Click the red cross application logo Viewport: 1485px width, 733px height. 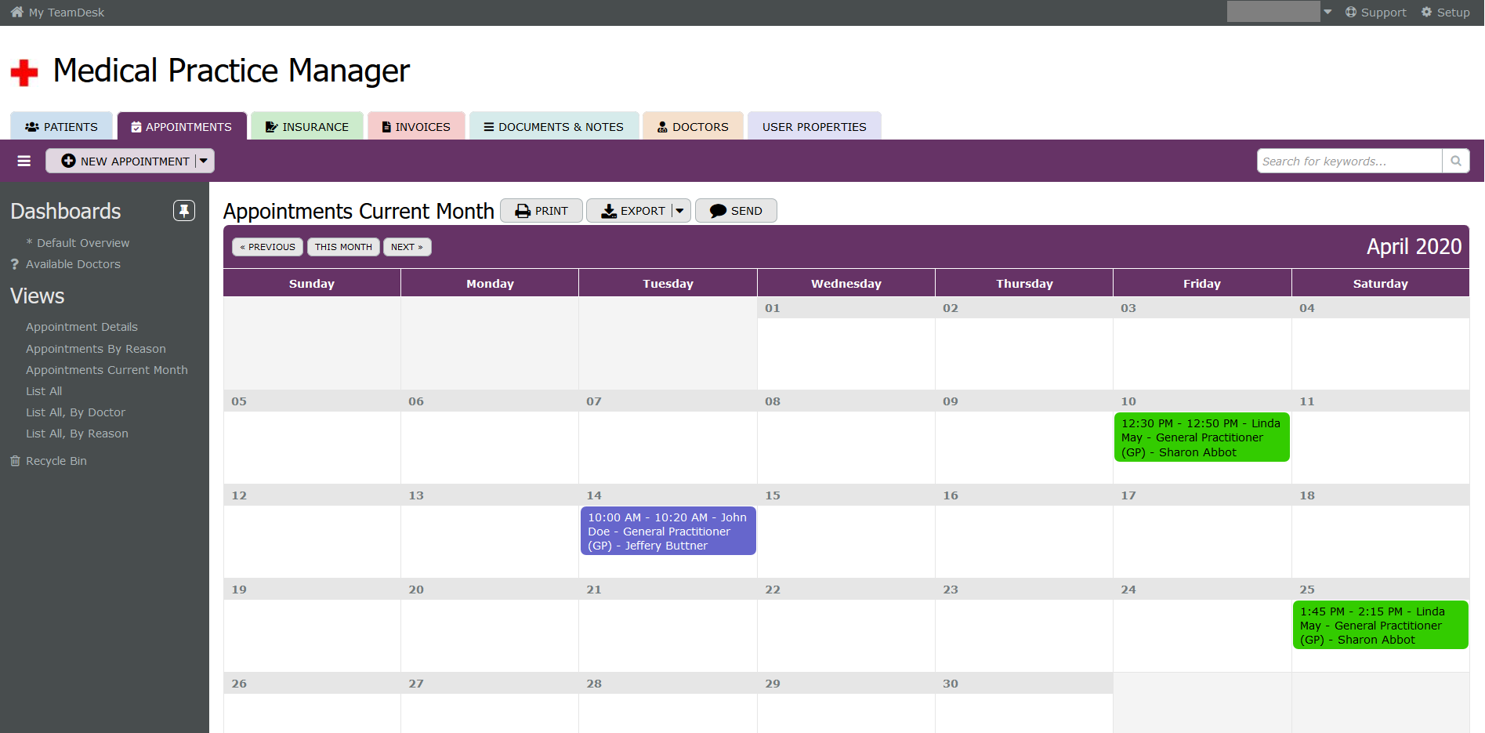24,73
